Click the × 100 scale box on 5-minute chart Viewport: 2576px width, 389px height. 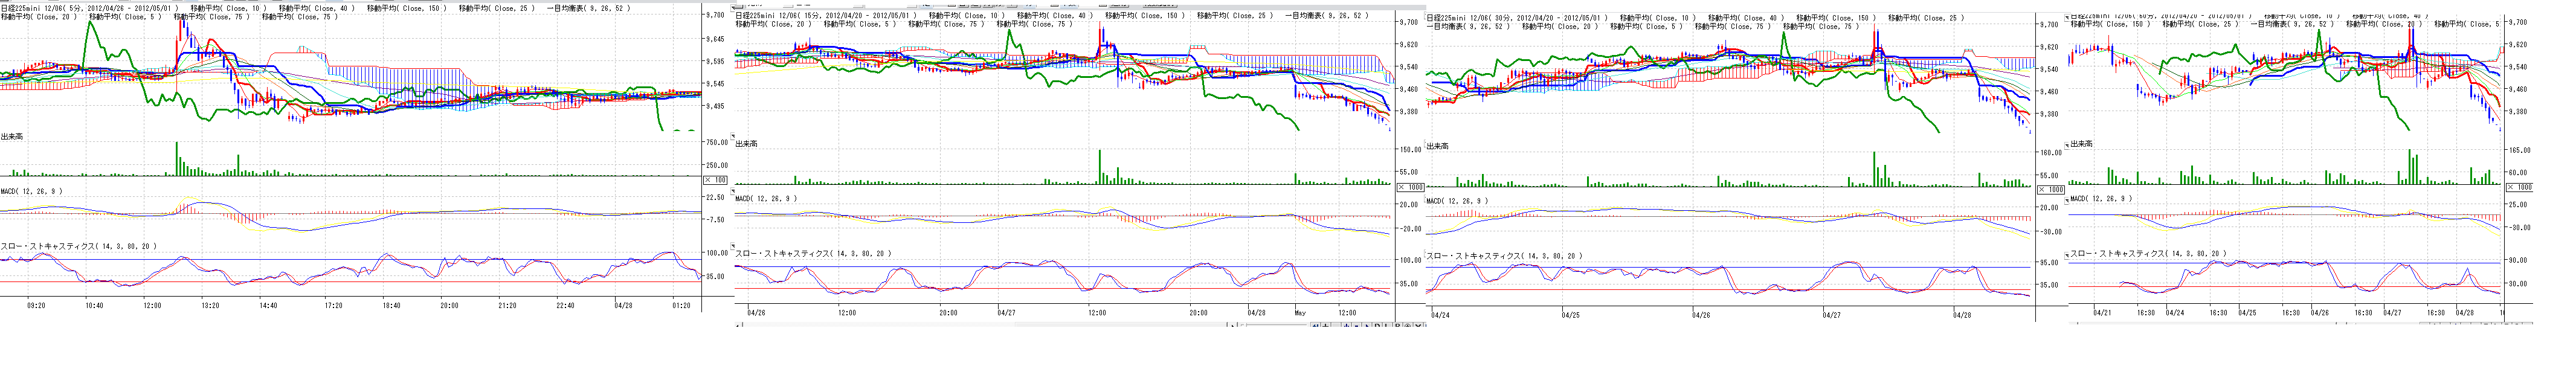716,179
